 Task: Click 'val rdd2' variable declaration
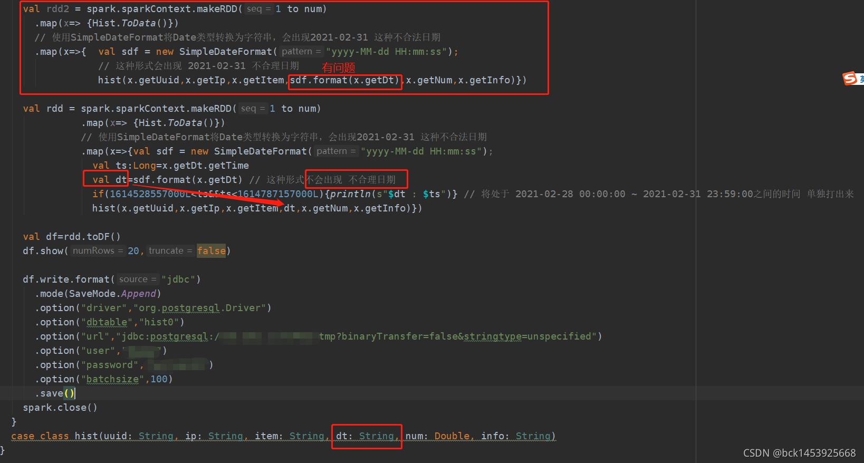click(x=46, y=9)
